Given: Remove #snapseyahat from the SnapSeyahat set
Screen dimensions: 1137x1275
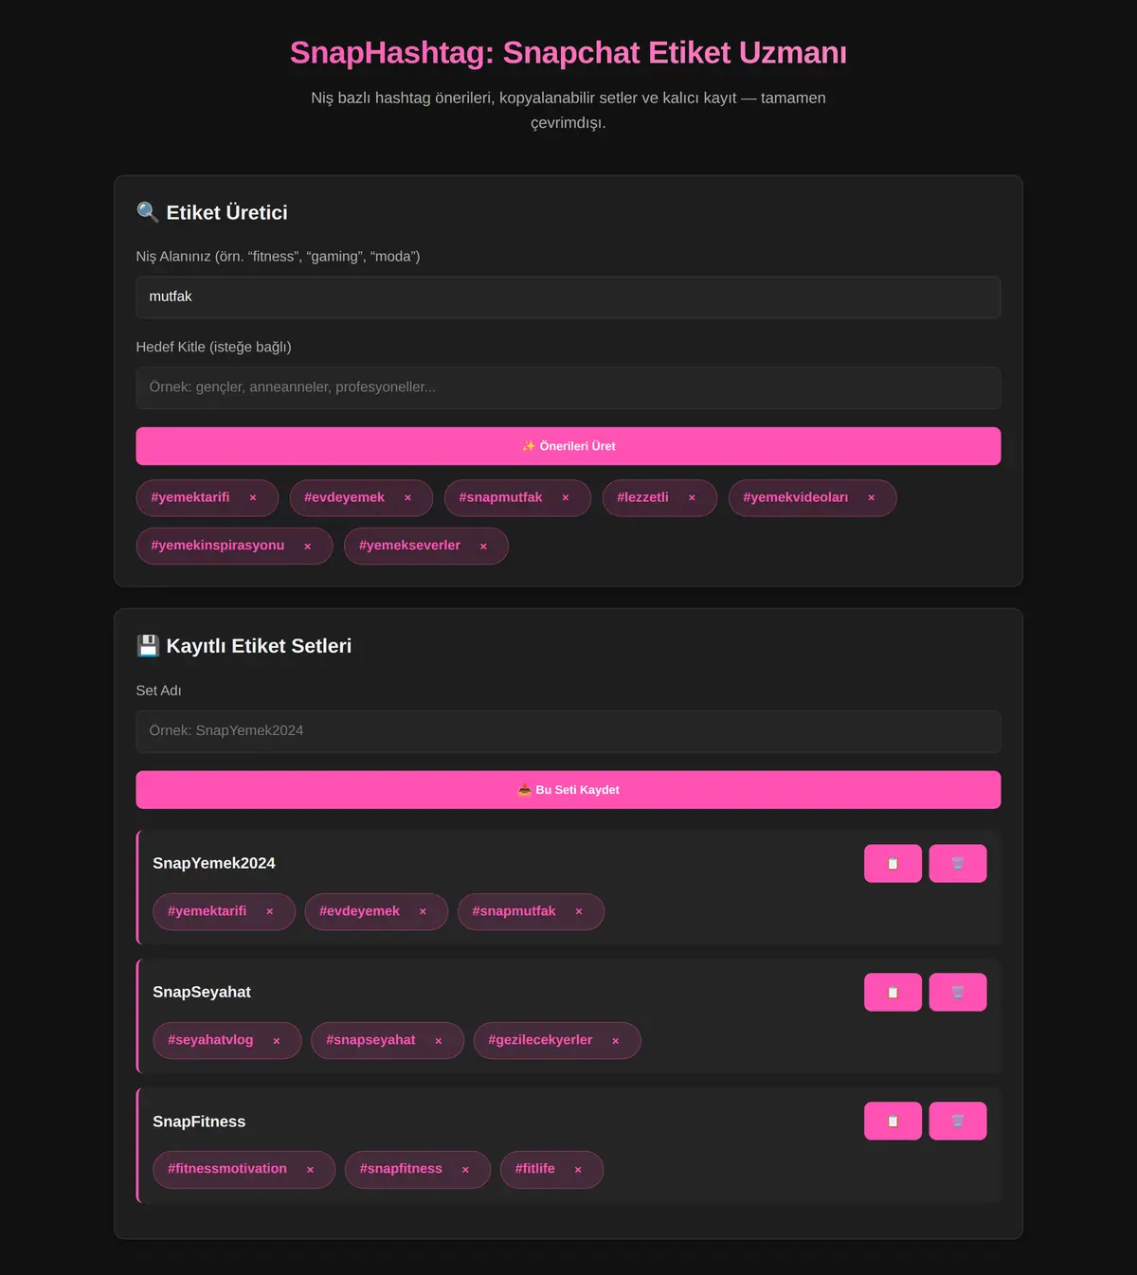Looking at the screenshot, I should point(439,1041).
